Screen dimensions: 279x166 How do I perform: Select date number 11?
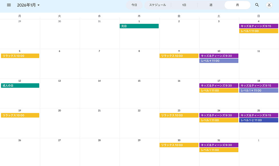pyautogui.click(x=259, y=51)
